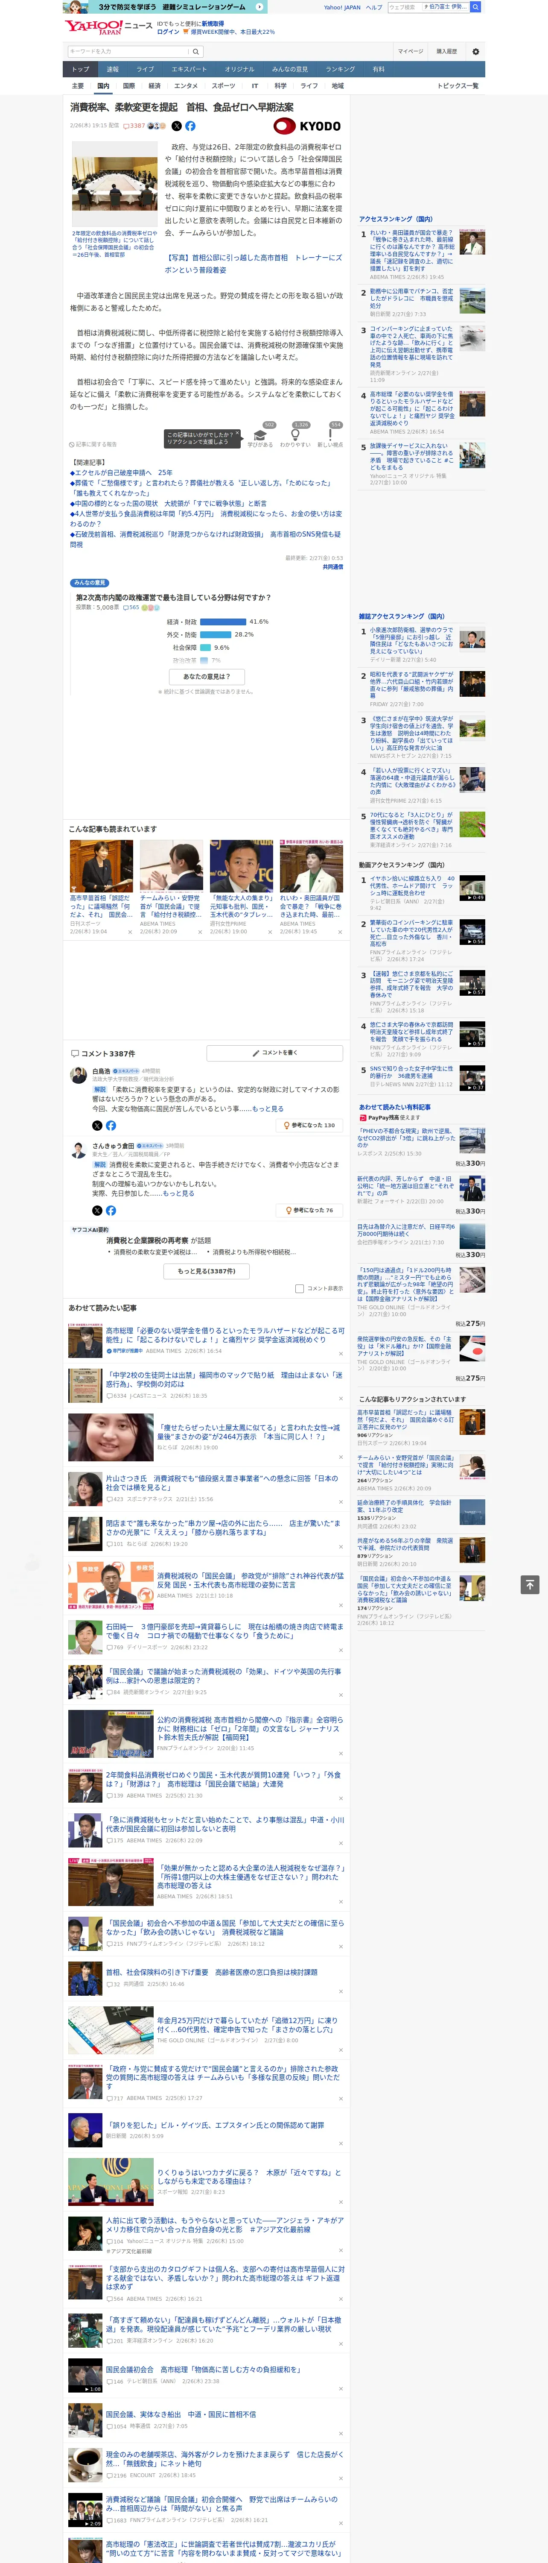This screenshot has height=2563, width=548.
Task: Open the みんなの意見 tab
Action: (289, 70)
